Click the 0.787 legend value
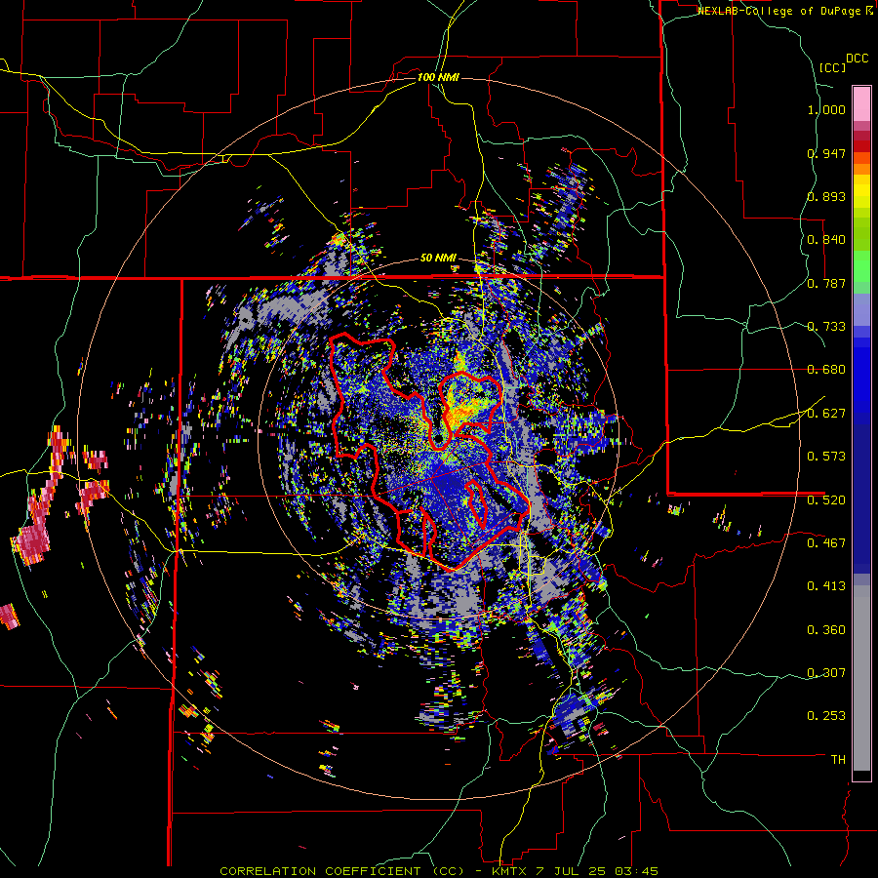 point(826,283)
